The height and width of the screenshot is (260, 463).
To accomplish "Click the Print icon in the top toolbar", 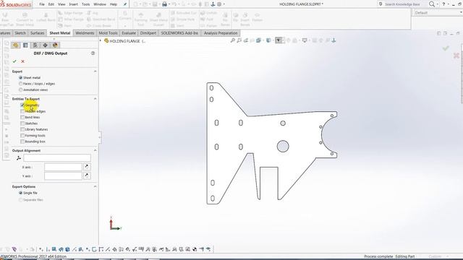I will click(x=164, y=4).
